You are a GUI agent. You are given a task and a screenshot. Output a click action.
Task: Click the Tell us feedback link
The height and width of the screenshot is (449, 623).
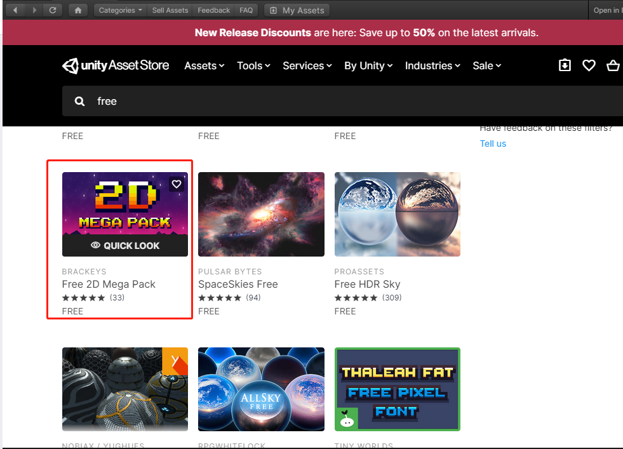(x=493, y=144)
